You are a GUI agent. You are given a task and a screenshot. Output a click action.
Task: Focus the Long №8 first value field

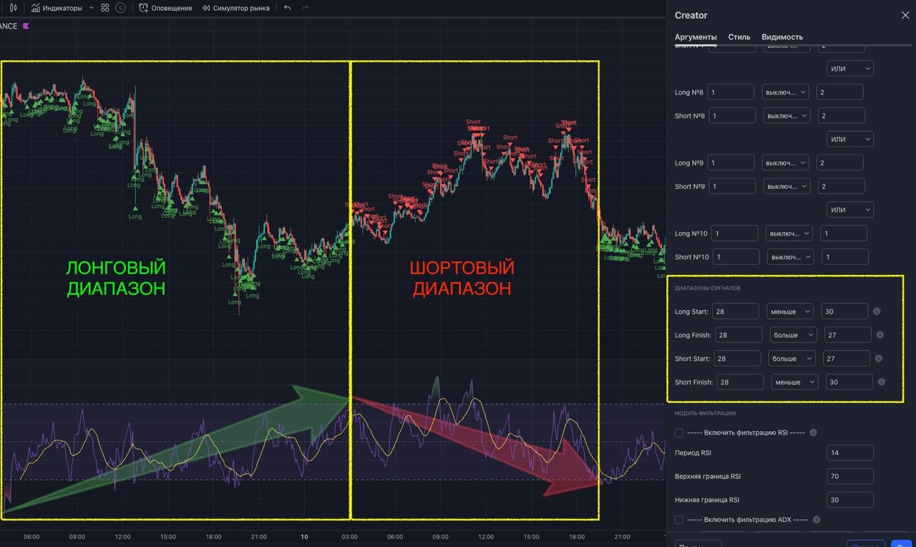pyautogui.click(x=731, y=92)
